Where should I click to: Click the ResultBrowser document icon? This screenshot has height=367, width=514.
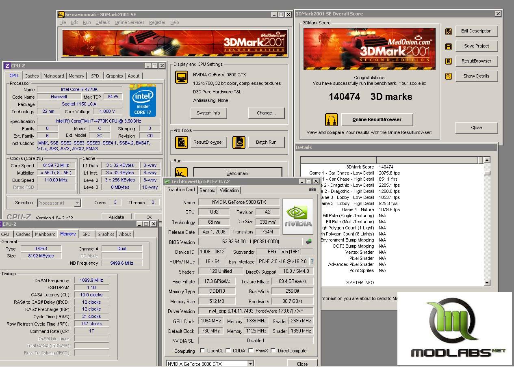click(449, 61)
